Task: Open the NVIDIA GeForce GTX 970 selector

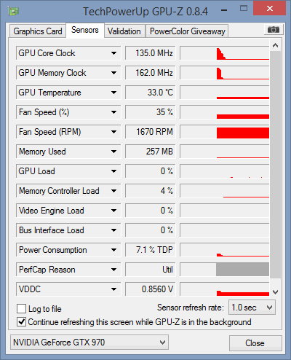Action: 89,343
